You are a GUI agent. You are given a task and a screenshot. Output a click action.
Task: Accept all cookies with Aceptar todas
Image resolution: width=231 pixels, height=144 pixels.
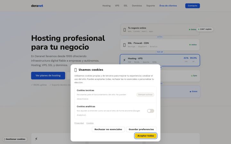[x=146, y=136]
